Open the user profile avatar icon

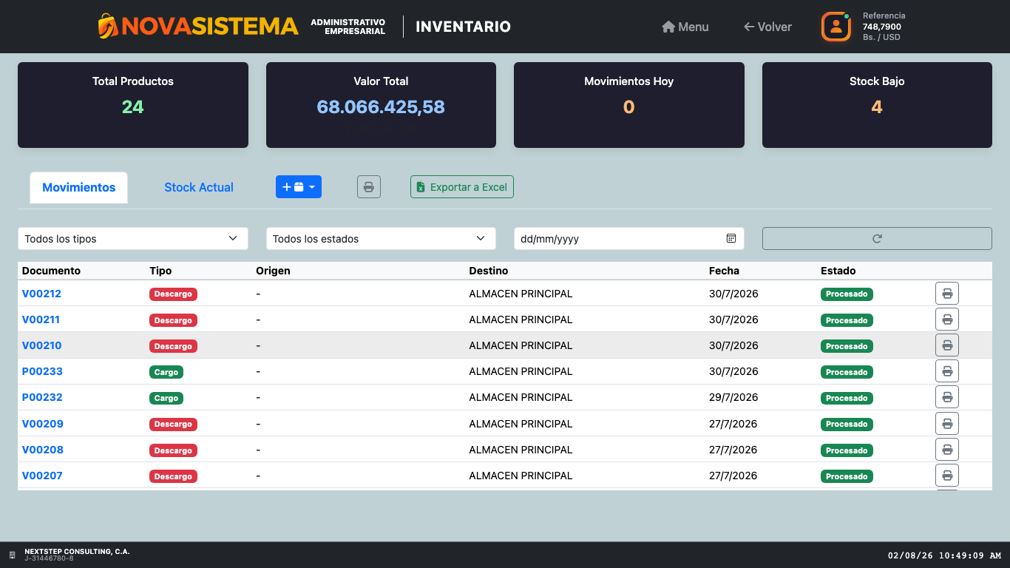[836, 27]
